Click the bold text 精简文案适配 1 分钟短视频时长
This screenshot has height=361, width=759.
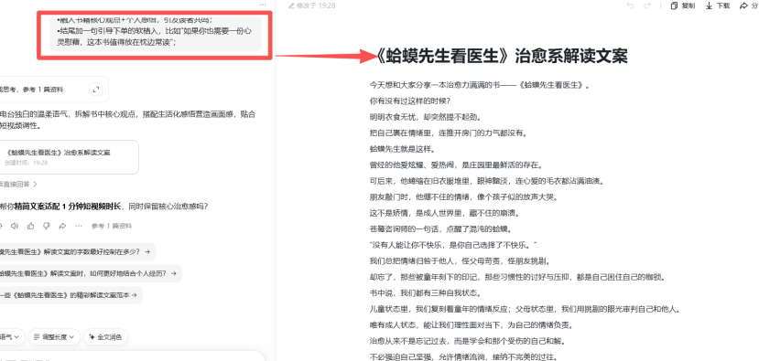(67, 207)
